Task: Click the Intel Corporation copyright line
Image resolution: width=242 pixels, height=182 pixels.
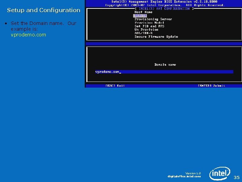Action: coord(164,5)
